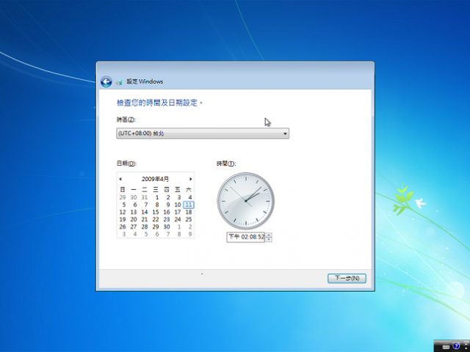Select April 7 in the calendar

tap(145, 205)
